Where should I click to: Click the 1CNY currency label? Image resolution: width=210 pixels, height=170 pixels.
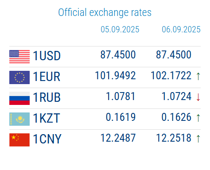47,139
